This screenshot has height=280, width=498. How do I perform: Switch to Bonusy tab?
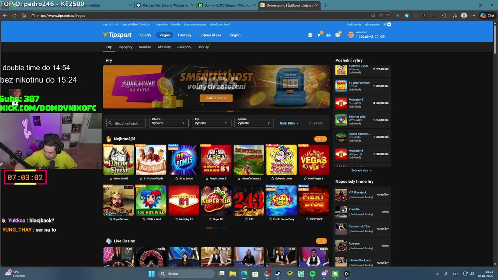coord(203,47)
